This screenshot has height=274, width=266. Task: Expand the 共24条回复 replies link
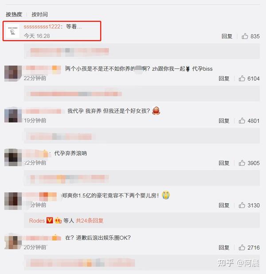pos(90,221)
